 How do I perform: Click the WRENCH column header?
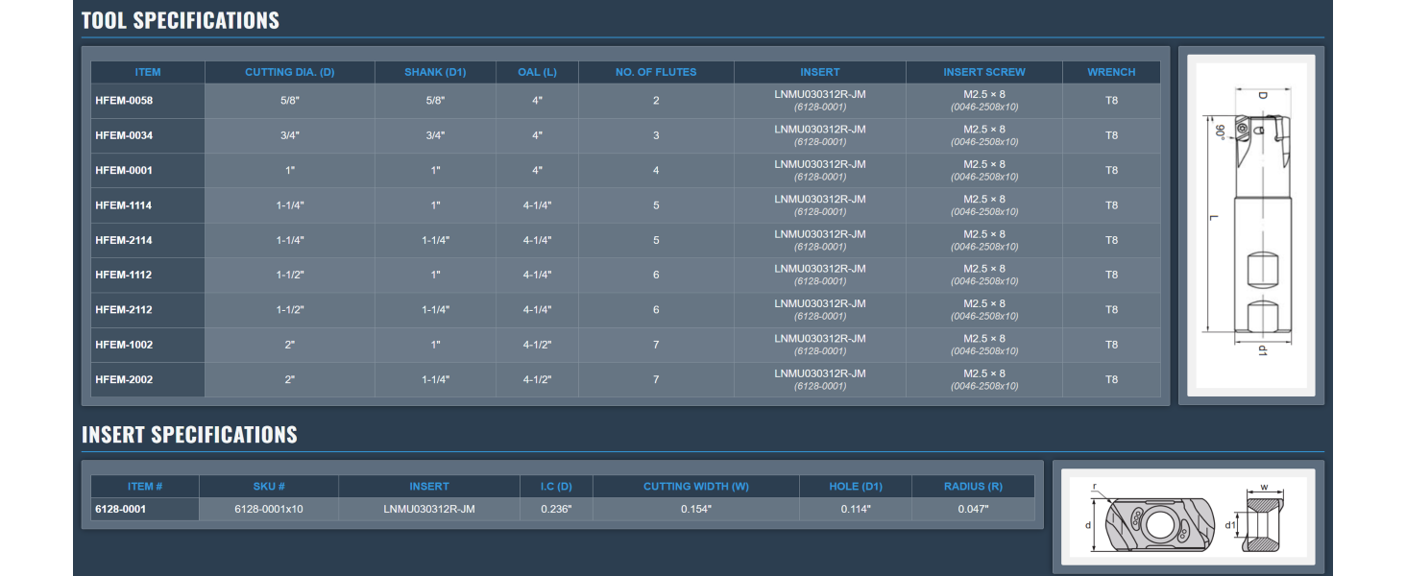click(x=1111, y=72)
